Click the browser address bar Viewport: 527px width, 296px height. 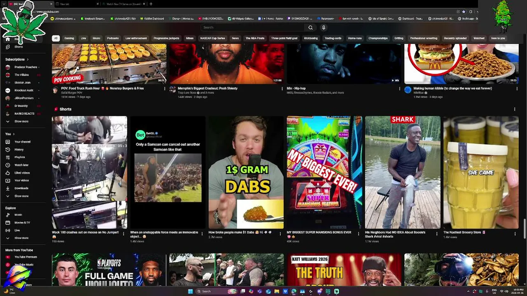tap(247, 12)
